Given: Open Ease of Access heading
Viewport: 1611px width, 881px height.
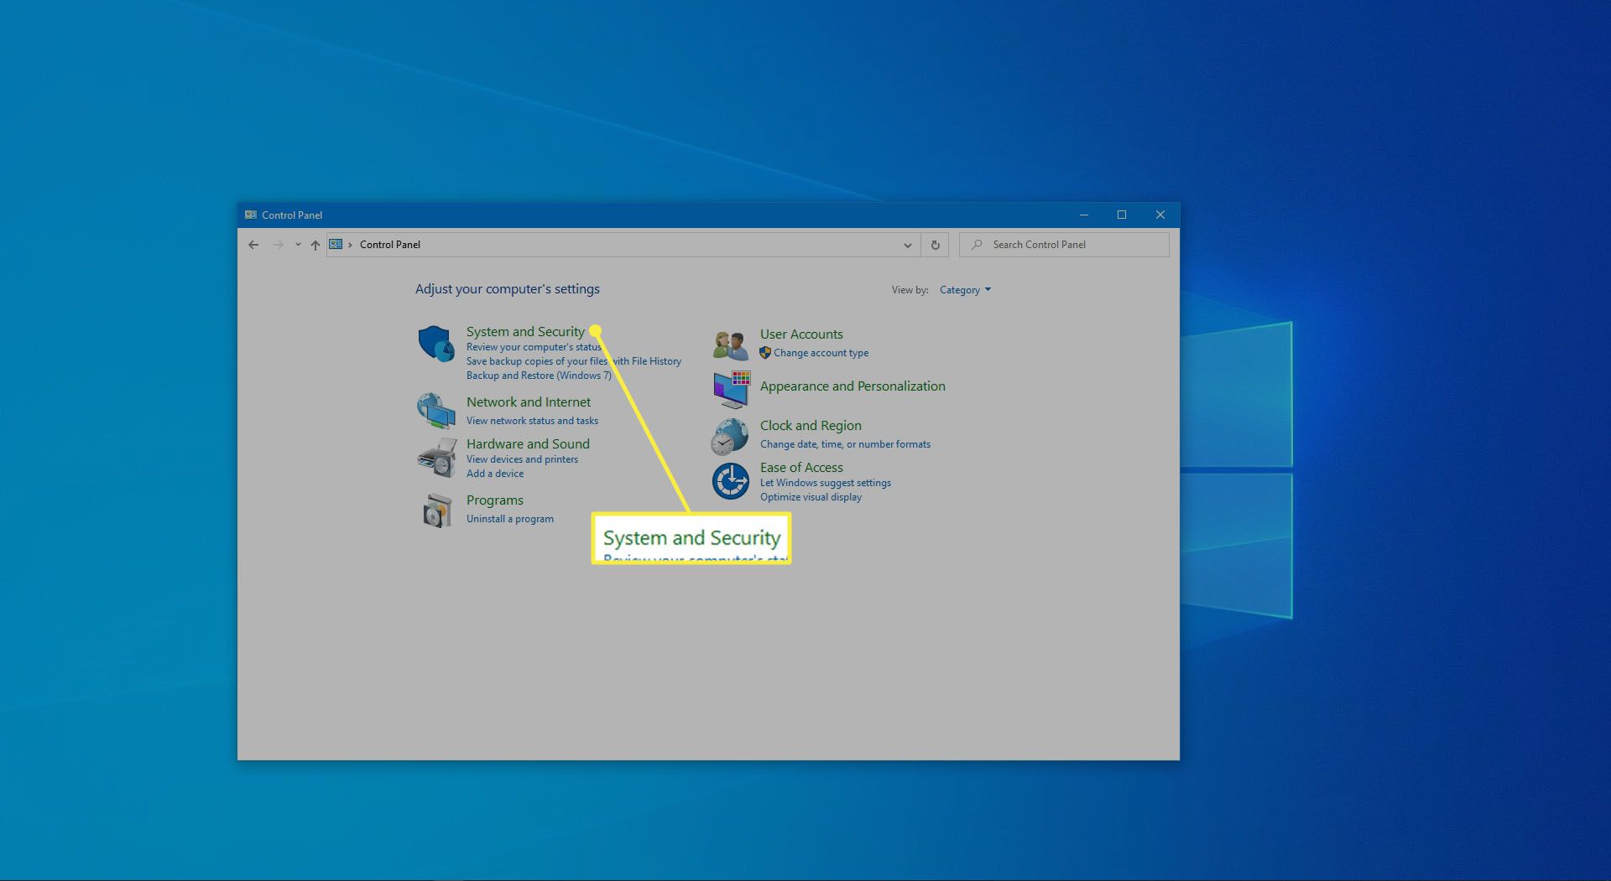Looking at the screenshot, I should pyautogui.click(x=801, y=467).
